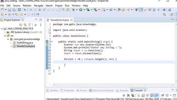Click the Debug bug icon

click(x=74, y=10)
